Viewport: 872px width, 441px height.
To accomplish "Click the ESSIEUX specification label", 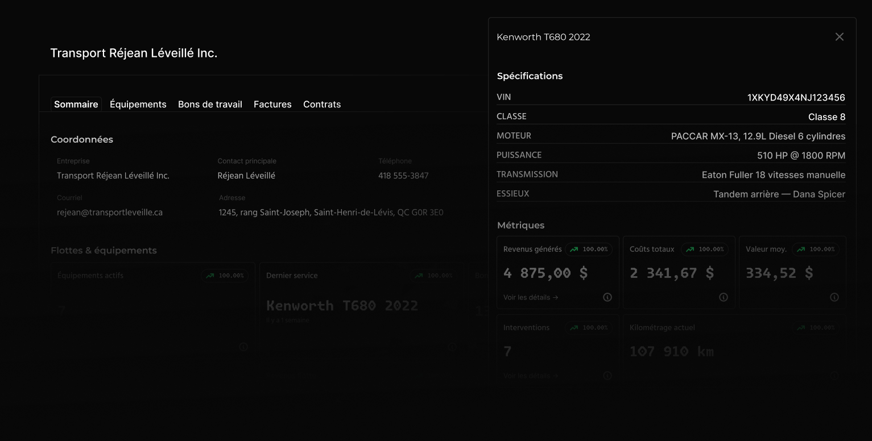I will click(x=513, y=194).
